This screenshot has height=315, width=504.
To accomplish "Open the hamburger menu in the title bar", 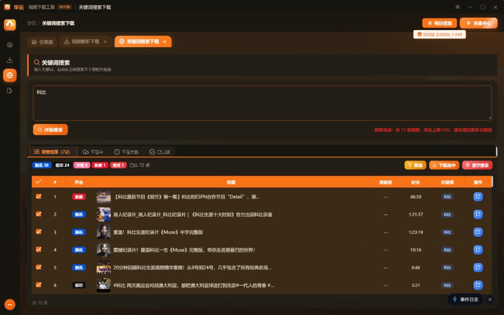I will point(457,7).
